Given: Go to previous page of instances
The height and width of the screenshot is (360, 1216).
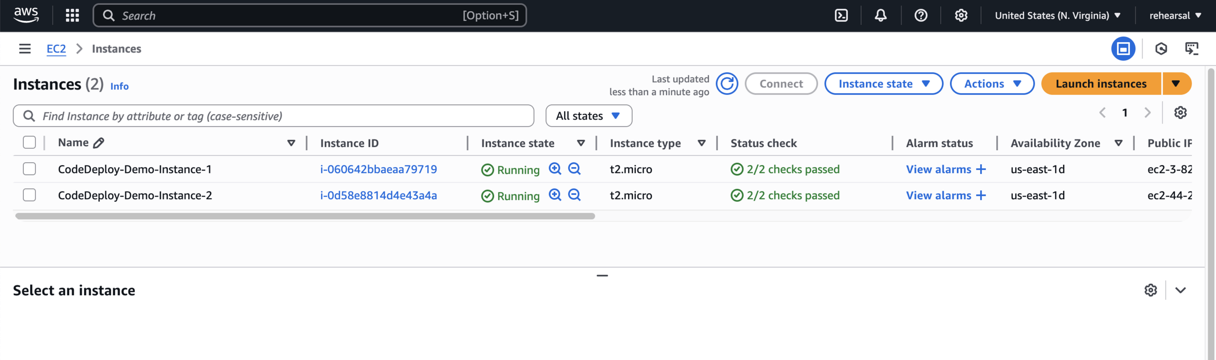Looking at the screenshot, I should (x=1102, y=113).
